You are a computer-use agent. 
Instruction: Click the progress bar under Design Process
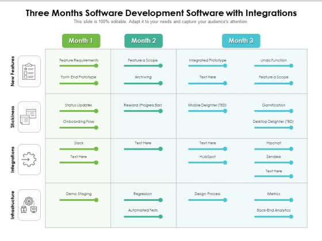208,200
